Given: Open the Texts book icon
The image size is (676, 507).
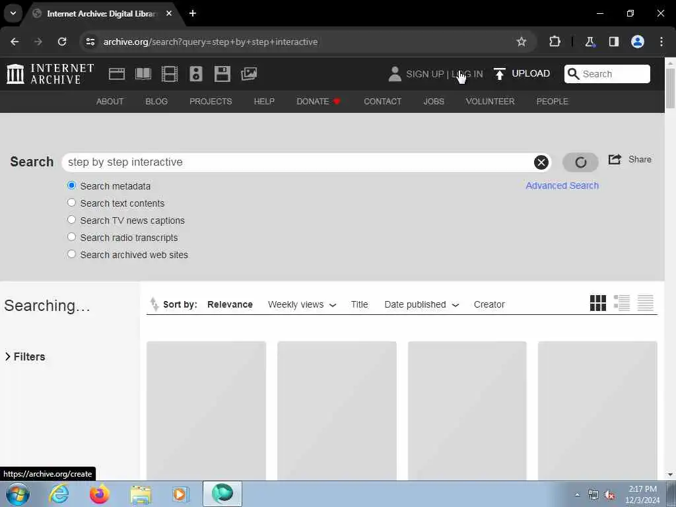Looking at the screenshot, I should (x=143, y=74).
